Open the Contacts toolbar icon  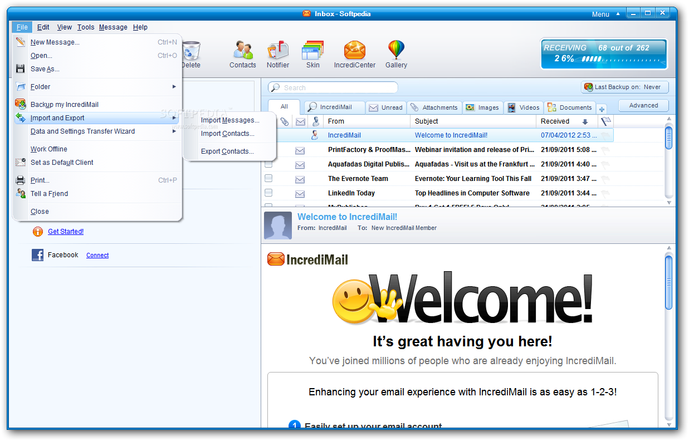243,50
